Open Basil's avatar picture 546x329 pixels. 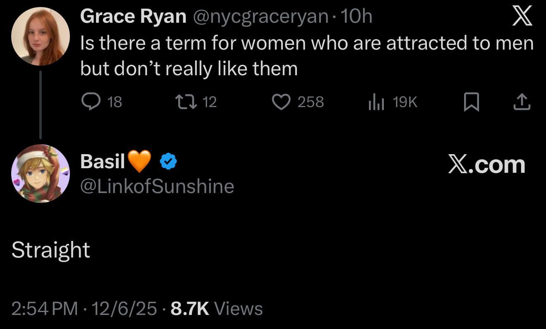40,174
